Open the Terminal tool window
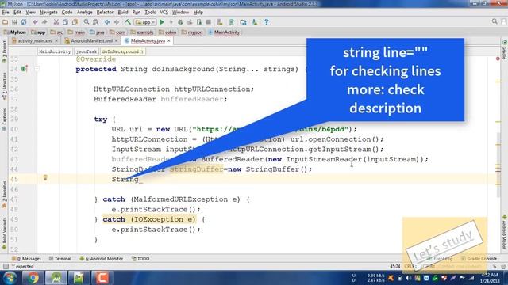This screenshot has height=285, width=508. click(x=60, y=259)
